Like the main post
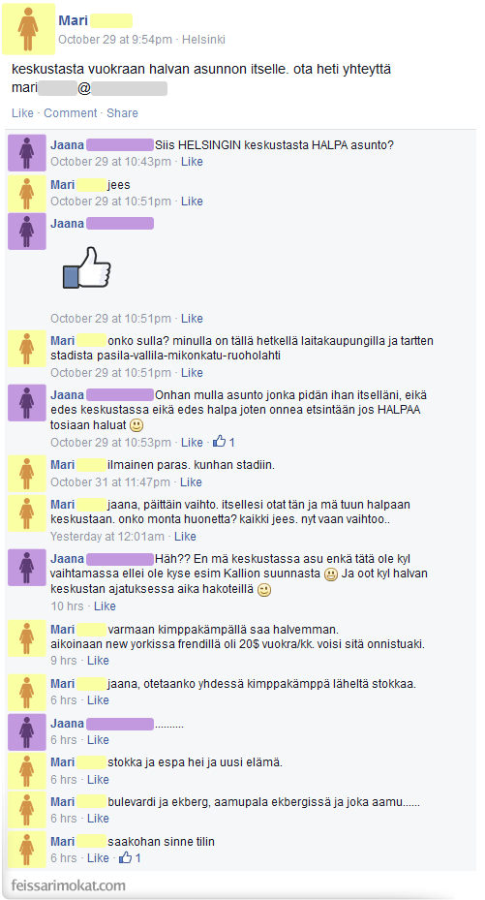The width and height of the screenshot is (485, 900). click(x=22, y=113)
